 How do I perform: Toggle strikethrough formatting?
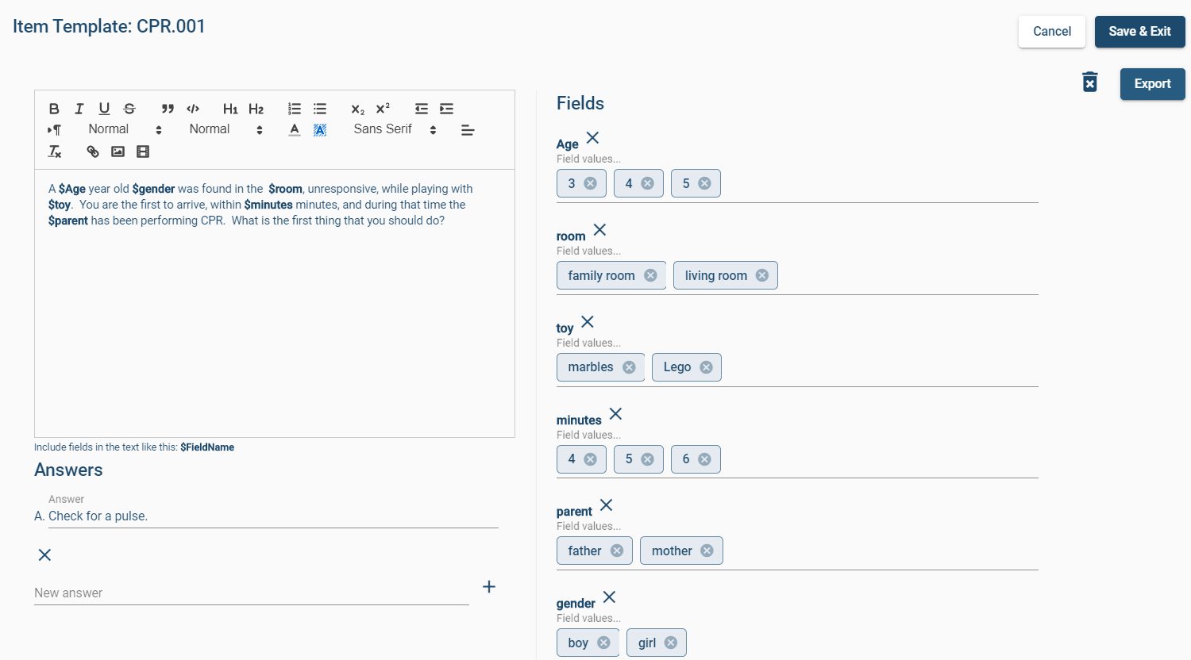(129, 109)
